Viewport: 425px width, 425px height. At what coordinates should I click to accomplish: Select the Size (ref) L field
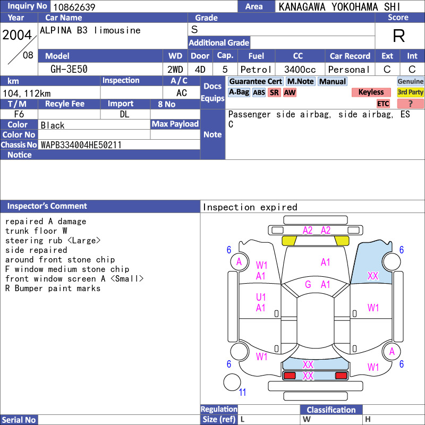coord(269,419)
